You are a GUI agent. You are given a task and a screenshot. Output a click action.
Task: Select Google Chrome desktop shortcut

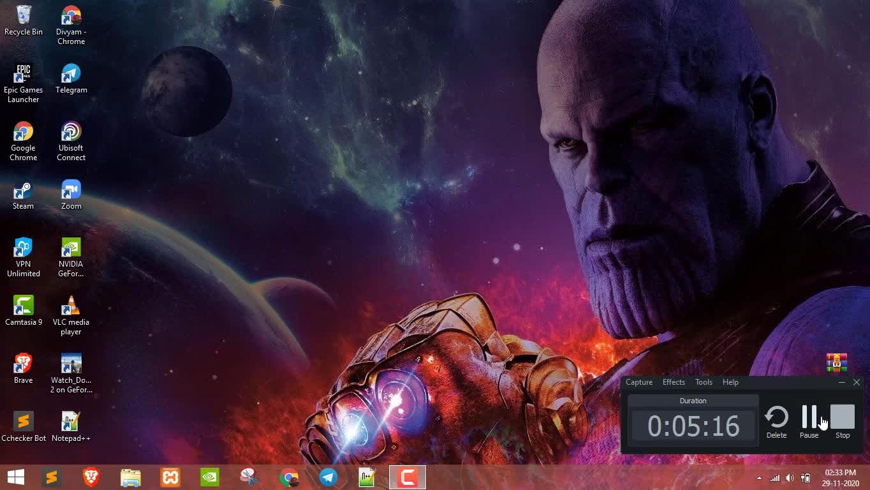[24, 142]
